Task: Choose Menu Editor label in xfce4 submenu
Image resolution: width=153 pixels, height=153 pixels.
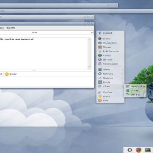Action: tap(138, 86)
